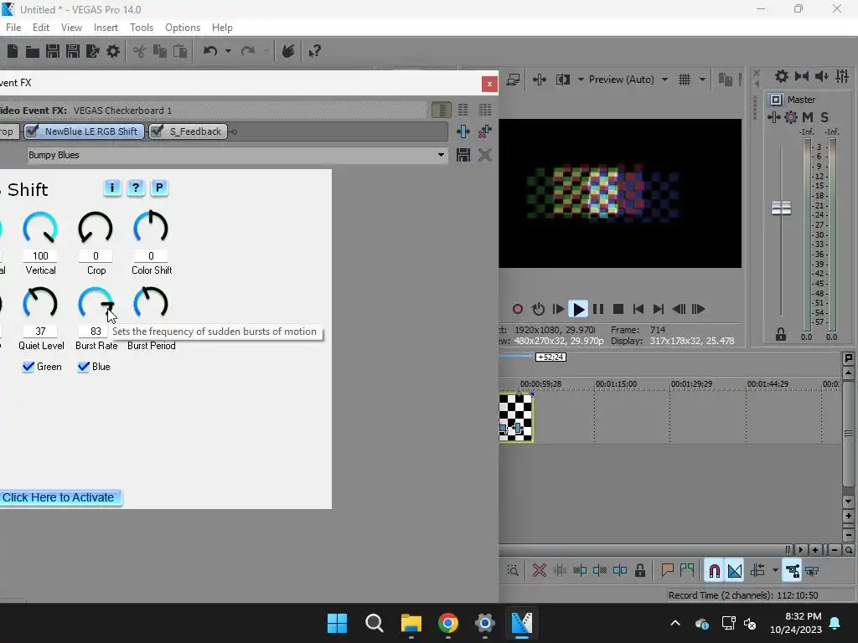This screenshot has width=858, height=643.
Task: Open the File menu
Action: 13,28
